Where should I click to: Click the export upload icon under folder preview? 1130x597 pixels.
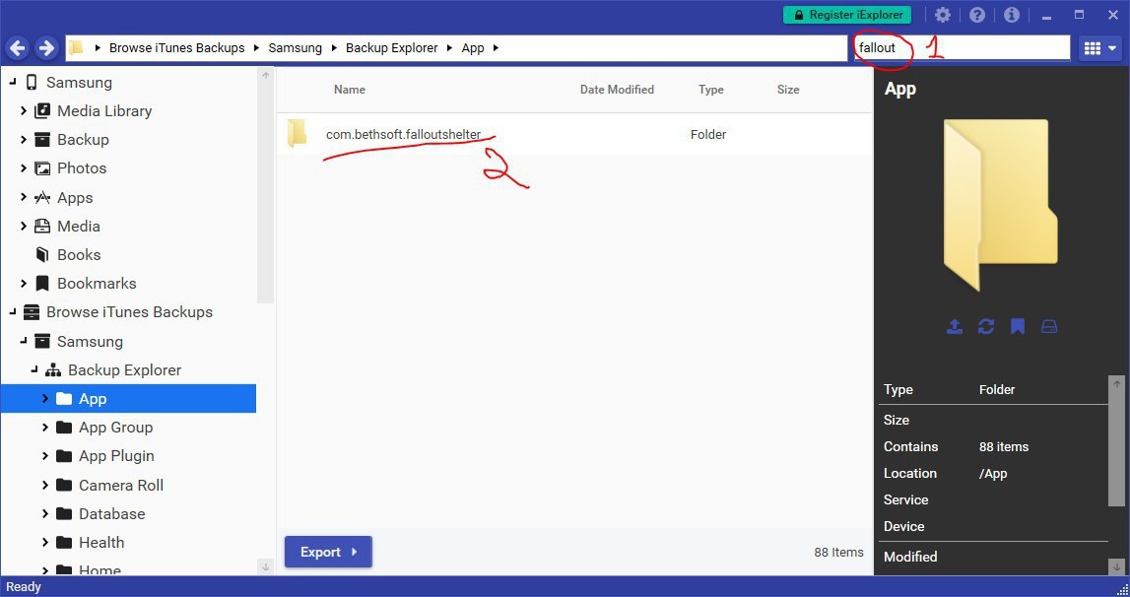tap(954, 327)
